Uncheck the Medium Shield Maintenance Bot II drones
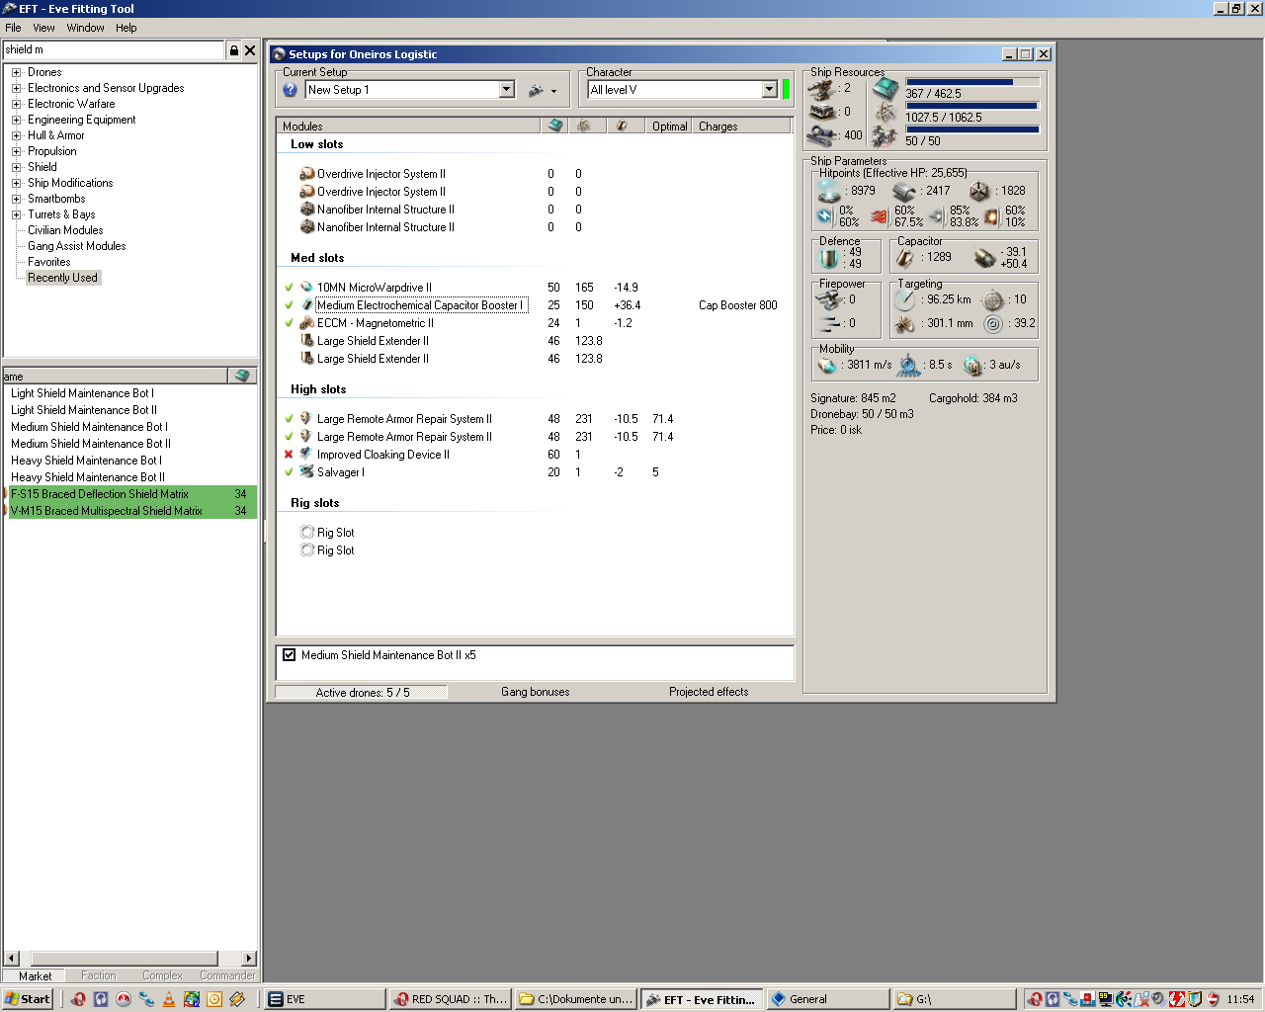Image resolution: width=1265 pixels, height=1012 pixels. point(290,655)
